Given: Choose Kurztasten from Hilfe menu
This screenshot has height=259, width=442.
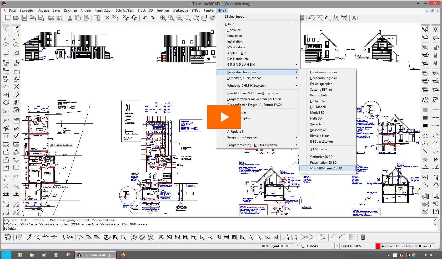Looking at the screenshot, I should coord(258,36).
